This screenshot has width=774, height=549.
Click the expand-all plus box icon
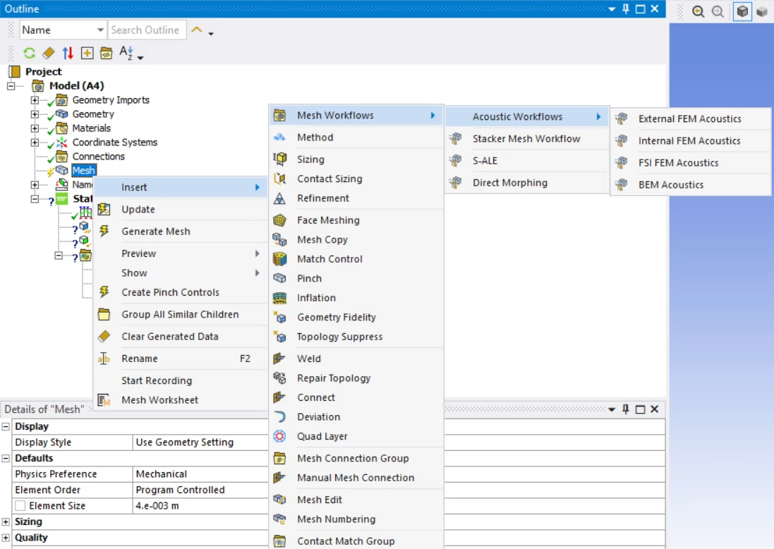pyautogui.click(x=87, y=53)
